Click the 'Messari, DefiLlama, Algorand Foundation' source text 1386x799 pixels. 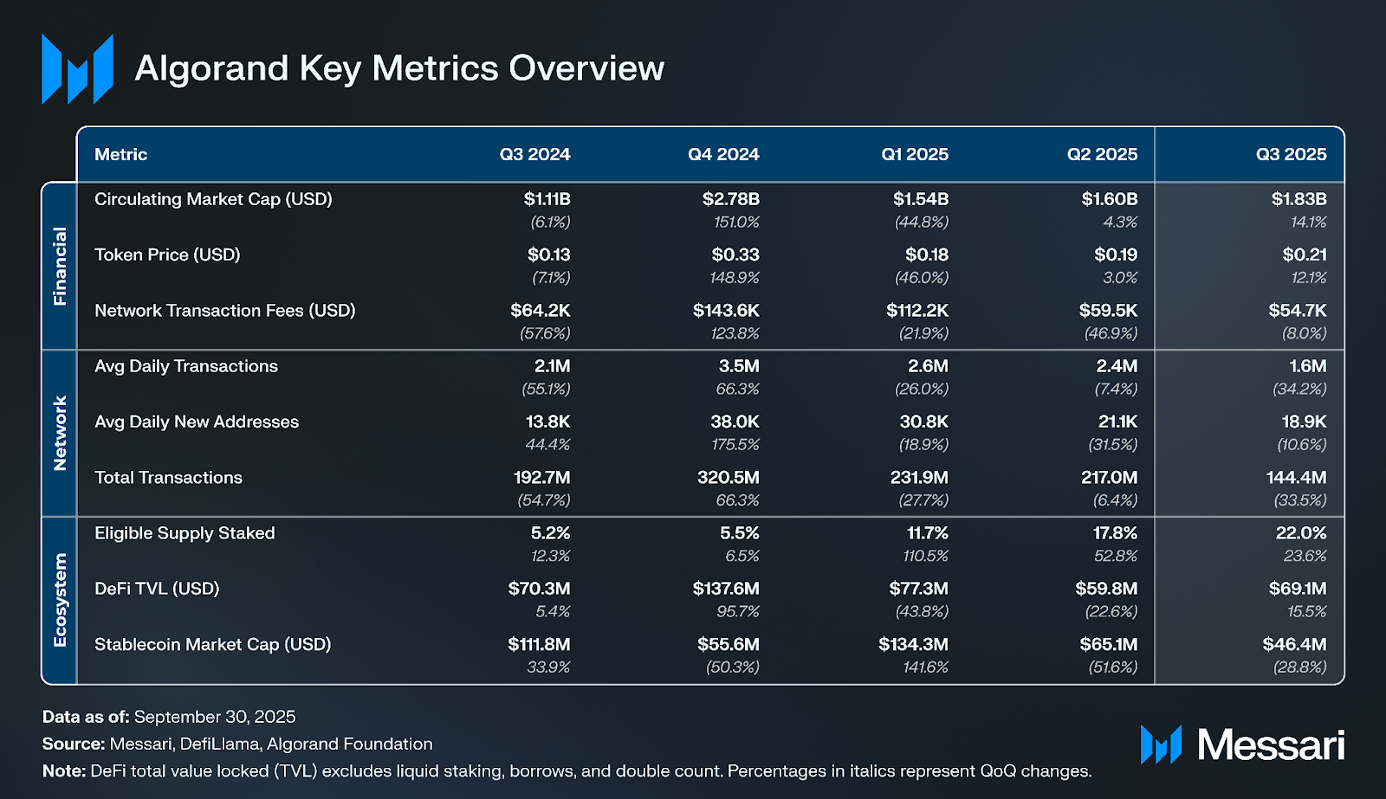coord(271,744)
